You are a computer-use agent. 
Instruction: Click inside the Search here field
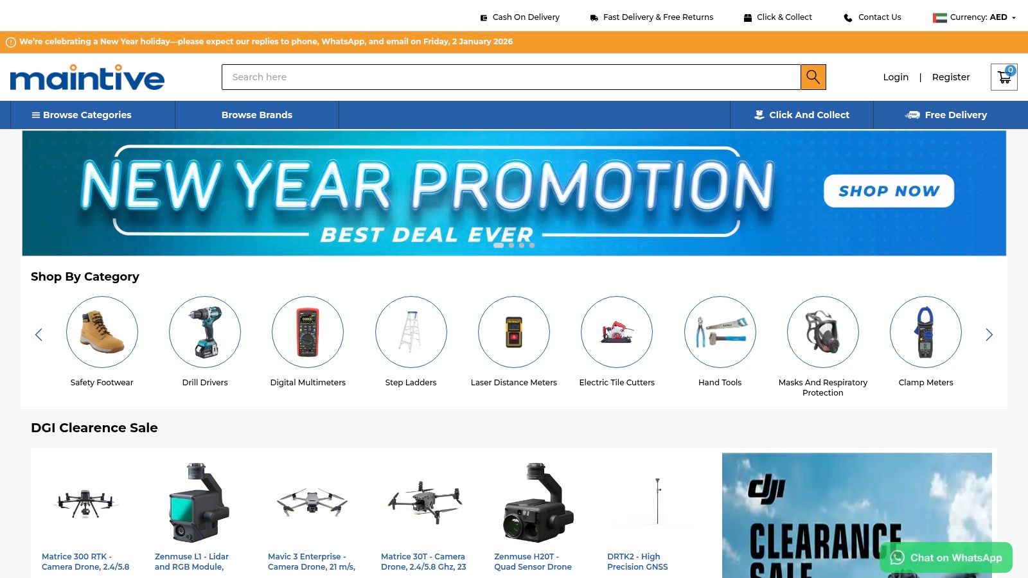point(511,77)
